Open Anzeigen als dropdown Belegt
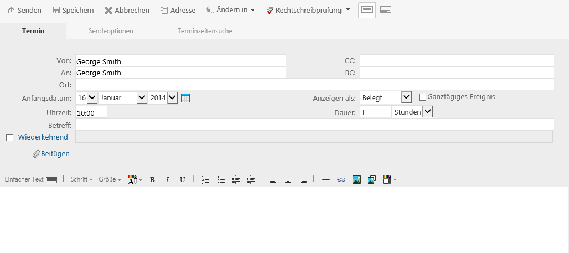The height and width of the screenshot is (253, 569). coord(386,97)
